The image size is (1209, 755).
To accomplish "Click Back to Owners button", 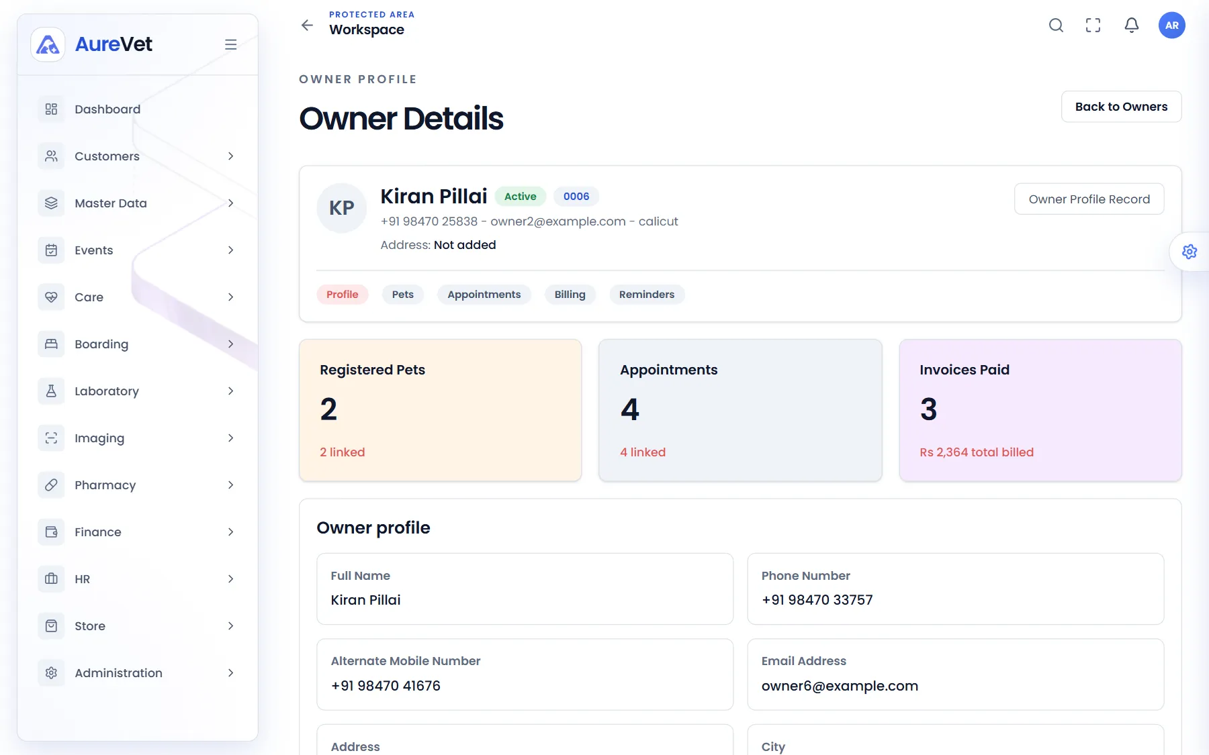I will pyautogui.click(x=1122, y=107).
